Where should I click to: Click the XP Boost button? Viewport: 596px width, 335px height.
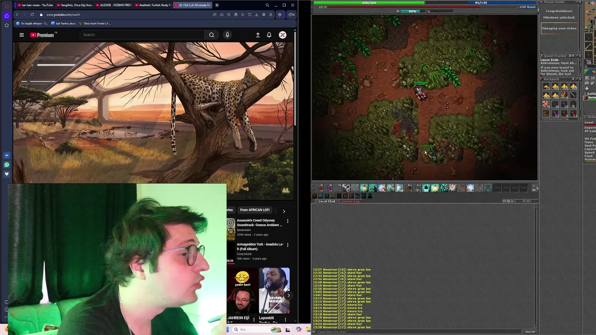point(527,7)
